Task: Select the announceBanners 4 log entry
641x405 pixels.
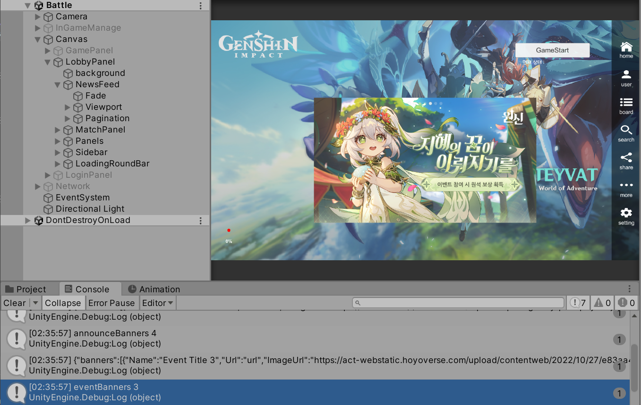Action: pos(315,339)
